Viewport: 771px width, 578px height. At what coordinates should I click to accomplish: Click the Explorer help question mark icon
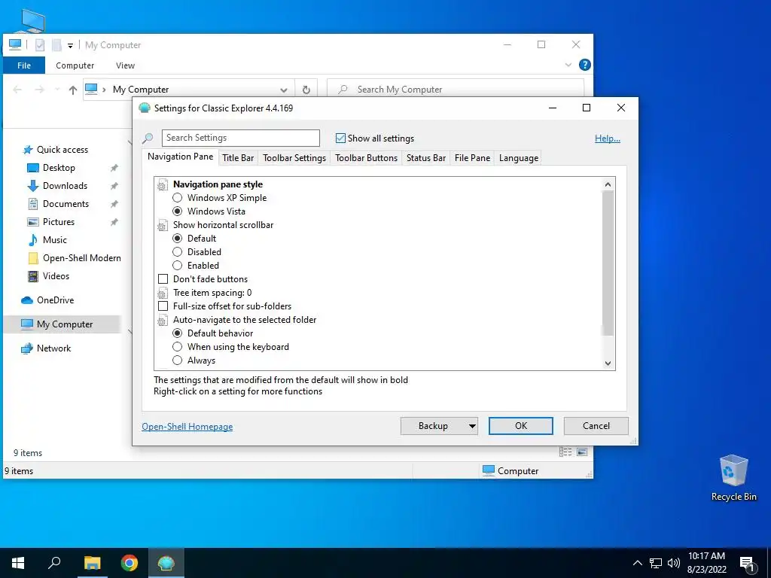[x=584, y=65]
